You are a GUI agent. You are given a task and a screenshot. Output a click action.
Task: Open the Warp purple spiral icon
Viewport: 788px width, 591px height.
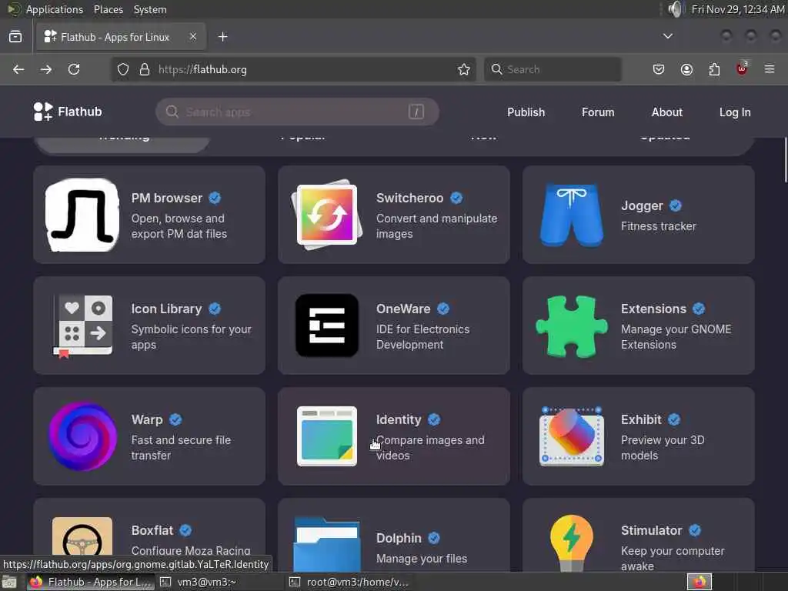click(x=82, y=436)
